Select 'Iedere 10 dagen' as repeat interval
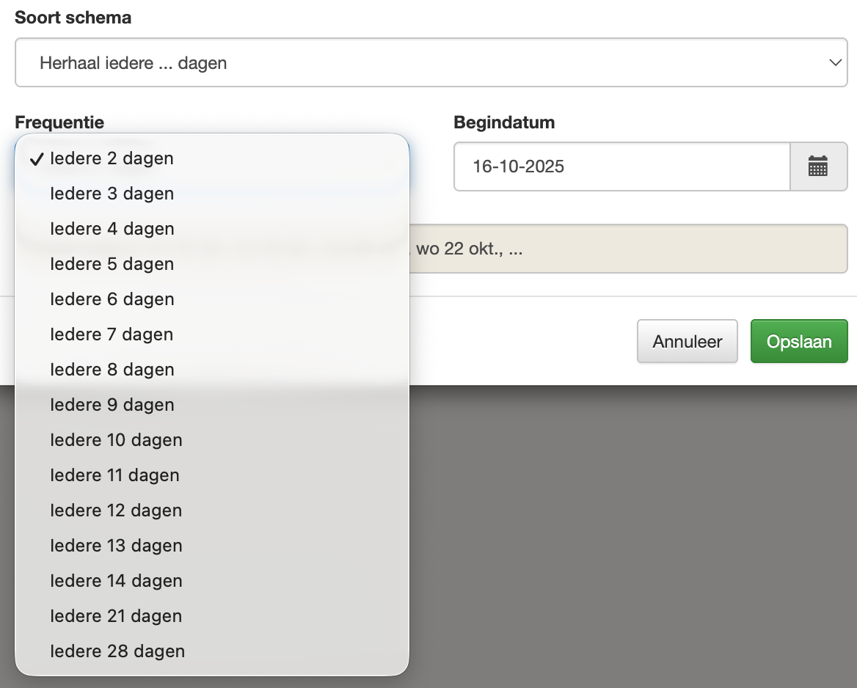 pyautogui.click(x=116, y=440)
